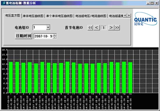160x111 pixels.
Task: Click the 日期/时间 button
Action: pos(24,36)
